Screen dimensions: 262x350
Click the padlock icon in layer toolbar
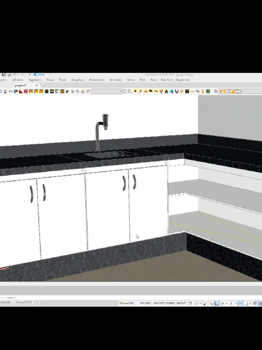click(233, 91)
